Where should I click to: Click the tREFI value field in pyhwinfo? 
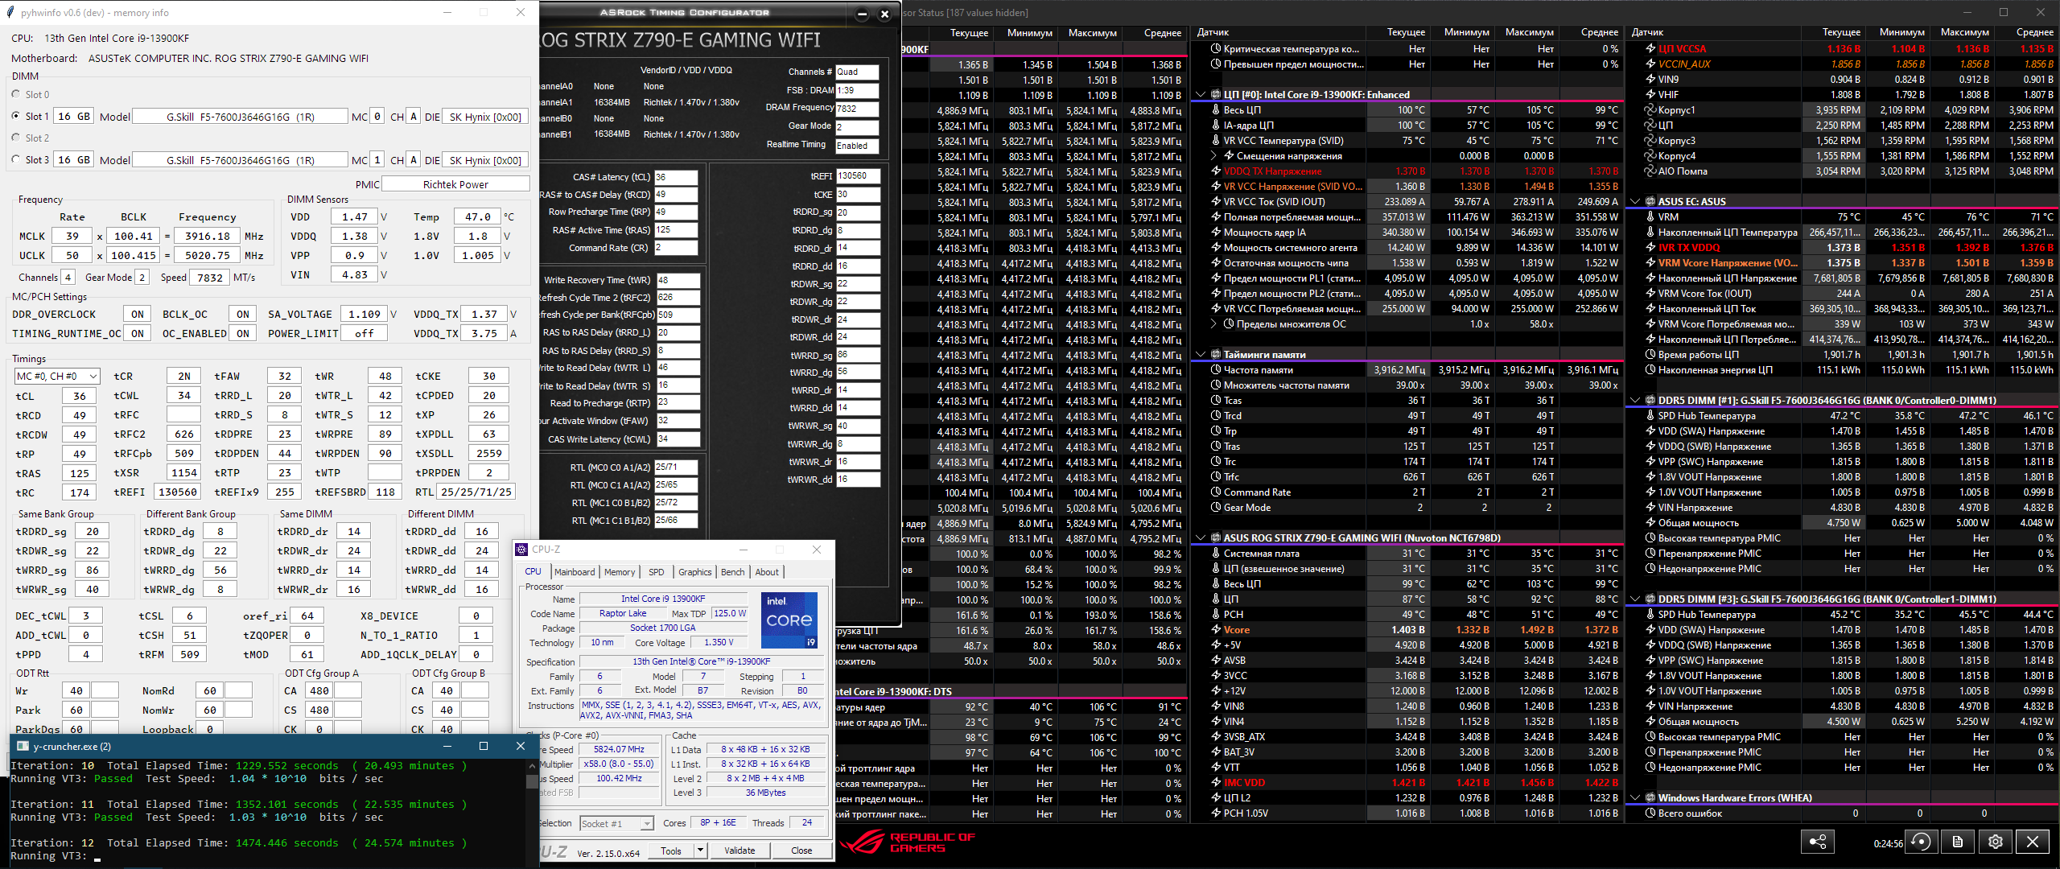[x=177, y=492]
